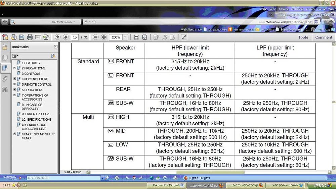
Task: Toggle the Page Thumbnails panel icon
Action: click(x=5, y=57)
